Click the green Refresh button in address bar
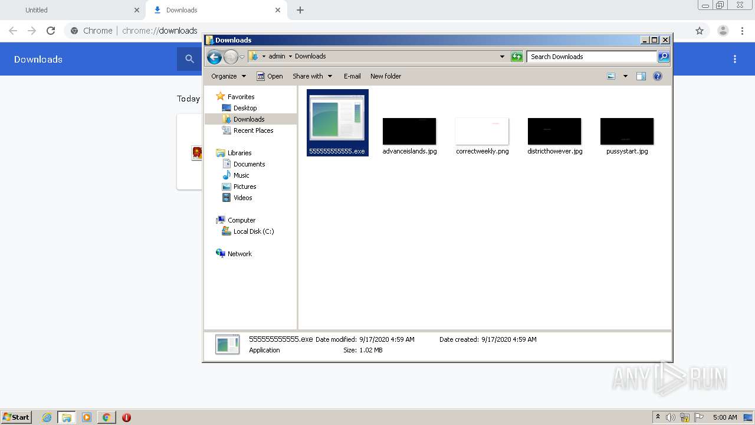This screenshot has height=425, width=755. click(x=517, y=57)
